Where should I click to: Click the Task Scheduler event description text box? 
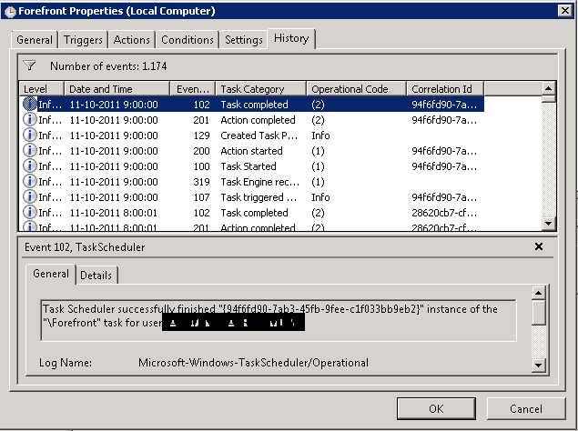coord(279,320)
